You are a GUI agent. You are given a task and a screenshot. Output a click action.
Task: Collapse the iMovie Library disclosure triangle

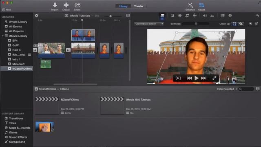click(3, 36)
